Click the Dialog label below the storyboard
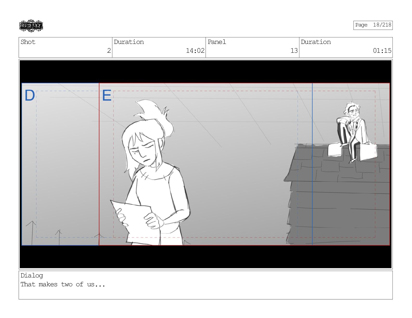The height and width of the screenshot is (318, 412). (x=32, y=275)
